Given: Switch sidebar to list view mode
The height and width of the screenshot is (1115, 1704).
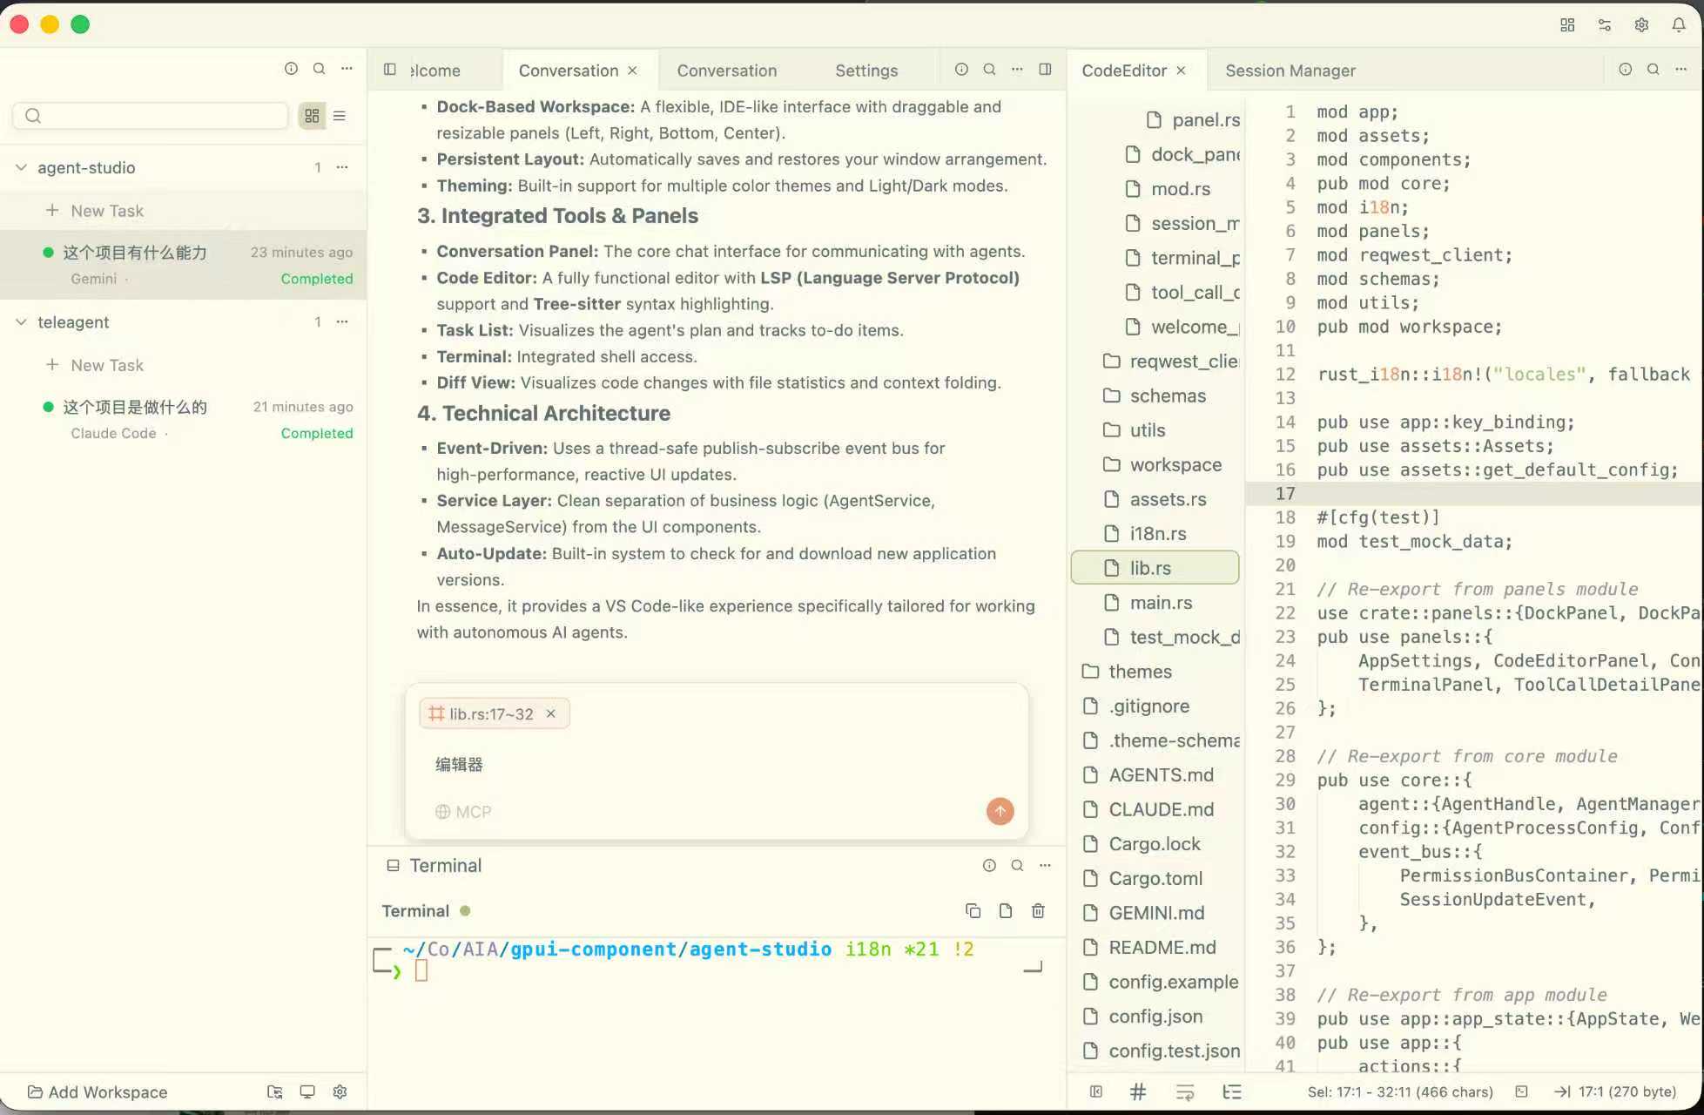Looking at the screenshot, I should [340, 115].
